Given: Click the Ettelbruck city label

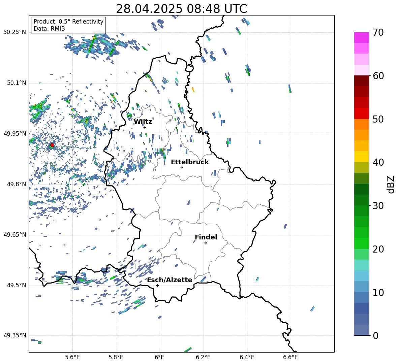Looking at the screenshot, I should coord(190,162).
